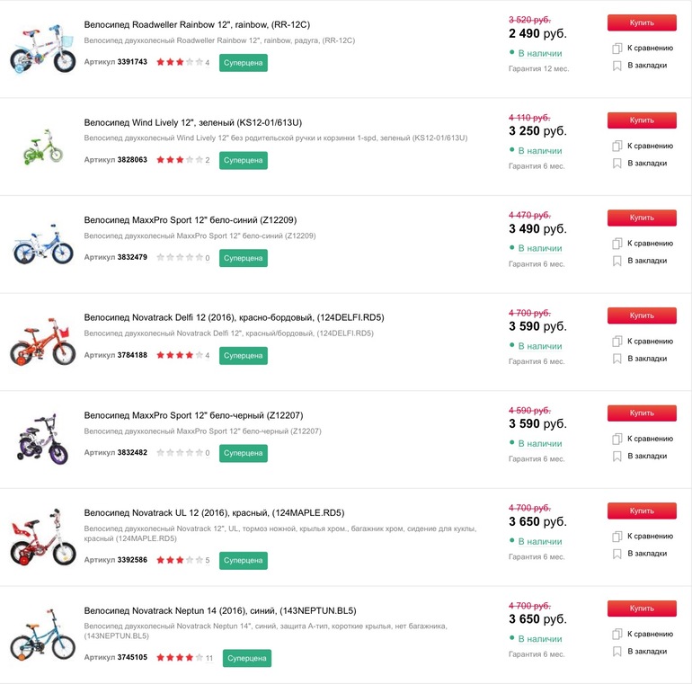Click bookmark icon for Roadweller Rainbow bike
The image size is (692, 684).
pyautogui.click(x=617, y=66)
